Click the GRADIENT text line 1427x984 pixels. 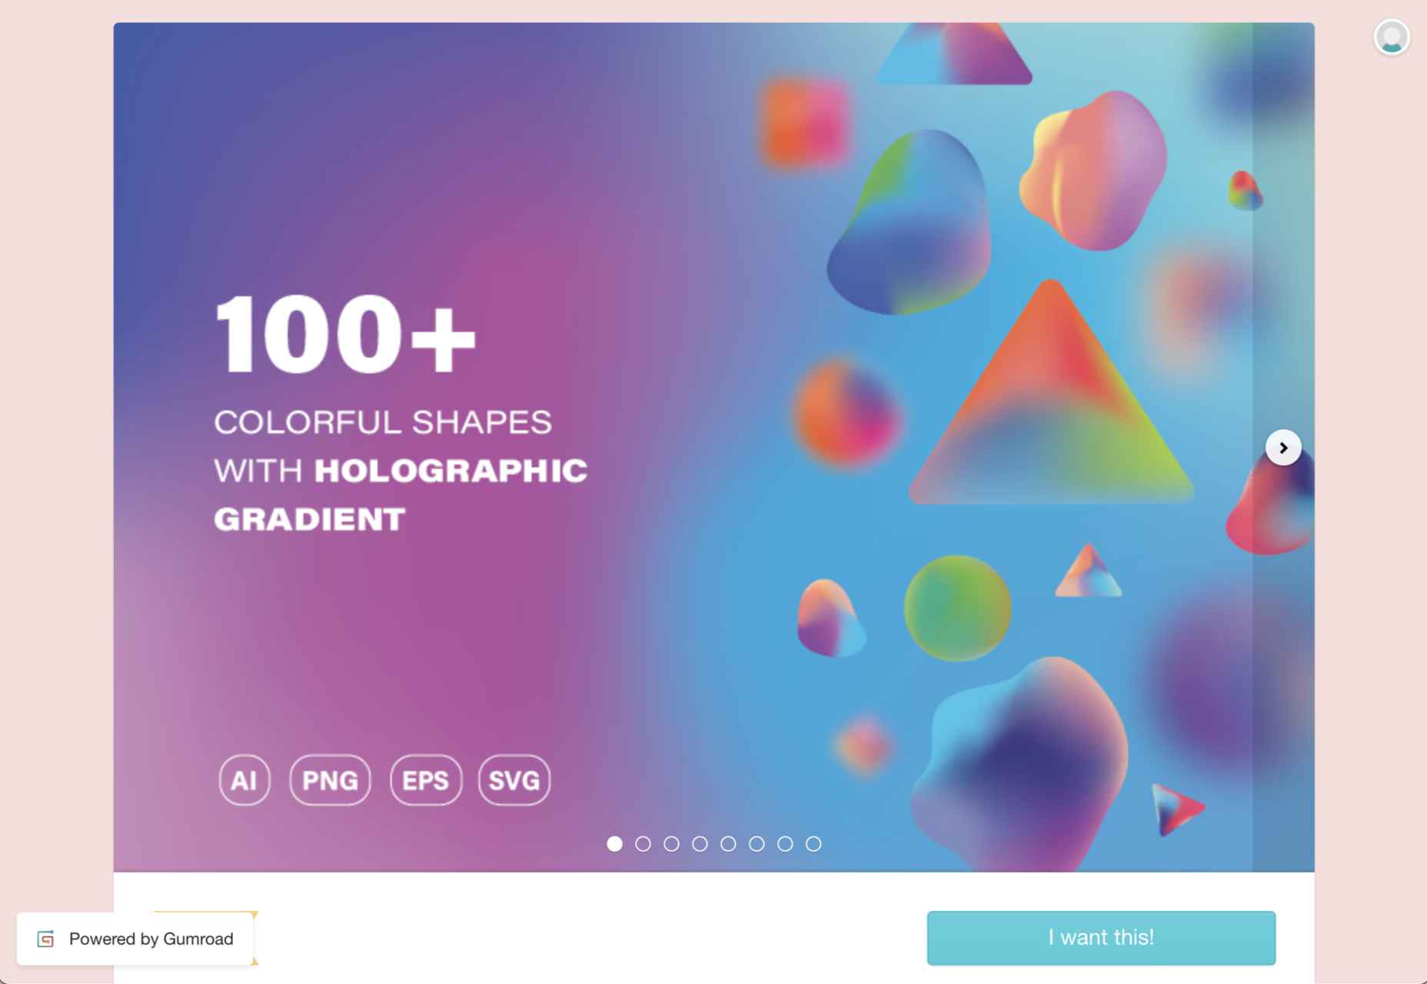[309, 520]
